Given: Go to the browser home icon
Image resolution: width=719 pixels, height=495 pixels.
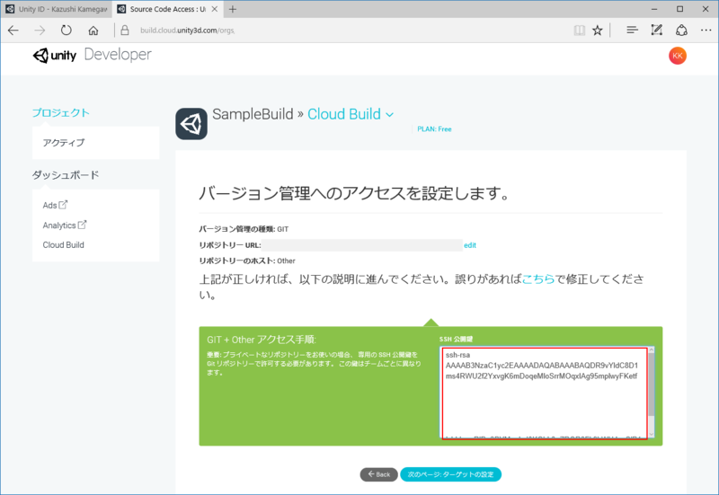Looking at the screenshot, I should (93, 31).
